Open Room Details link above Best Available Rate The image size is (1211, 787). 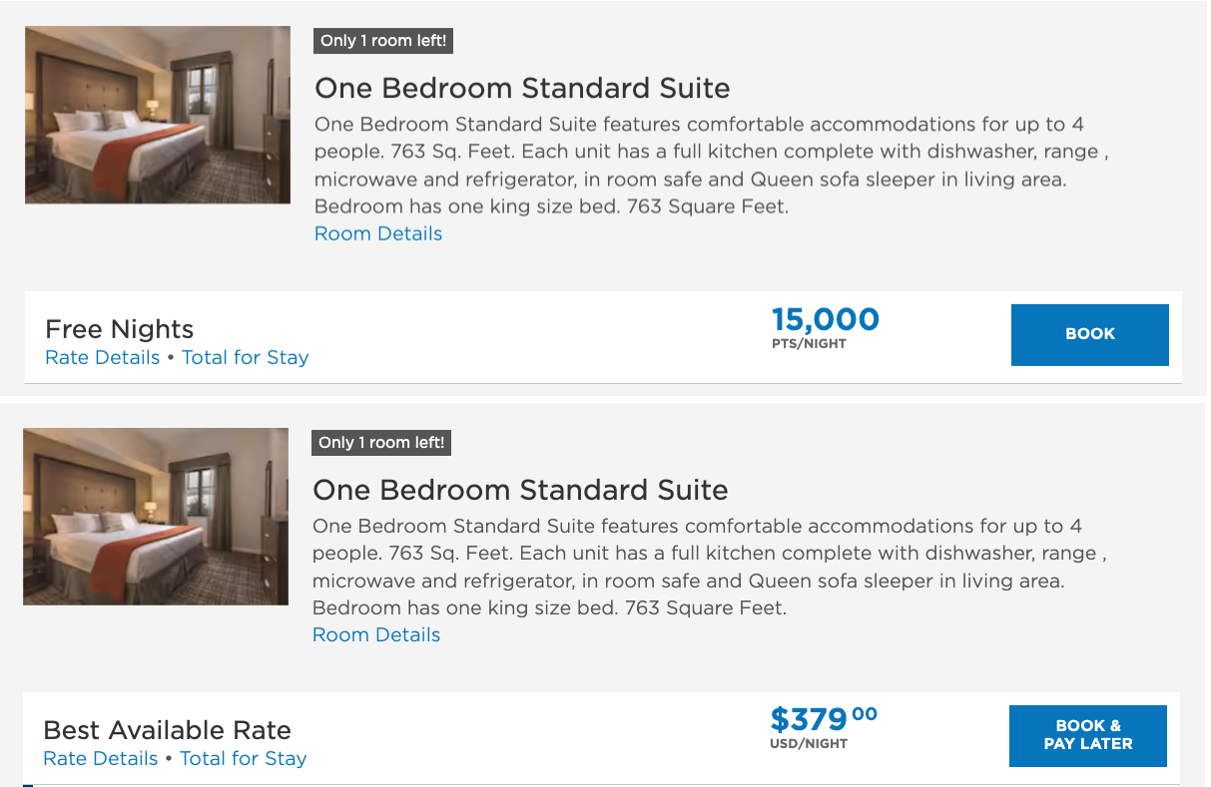tap(376, 634)
